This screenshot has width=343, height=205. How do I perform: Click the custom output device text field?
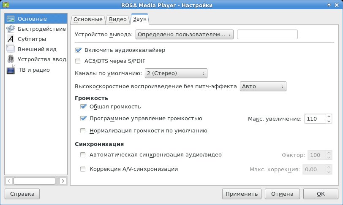tap(267, 35)
